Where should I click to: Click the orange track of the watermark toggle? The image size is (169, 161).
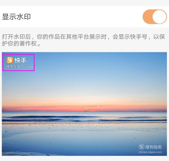pos(147,17)
